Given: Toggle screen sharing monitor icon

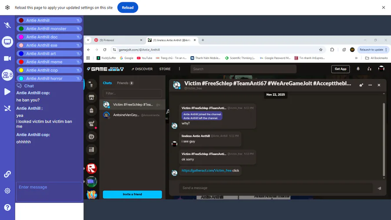Looking at the screenshot, I should (7, 42).
